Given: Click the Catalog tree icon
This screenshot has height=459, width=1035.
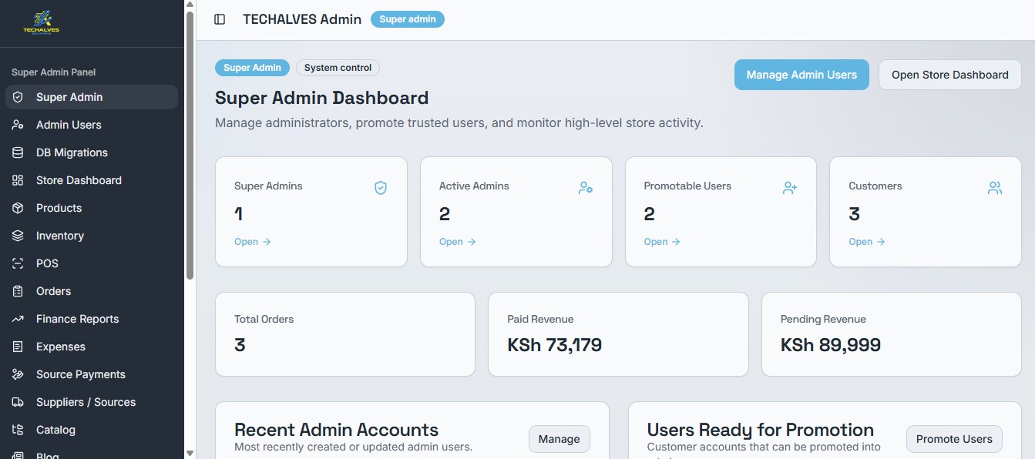Looking at the screenshot, I should coord(18,430).
